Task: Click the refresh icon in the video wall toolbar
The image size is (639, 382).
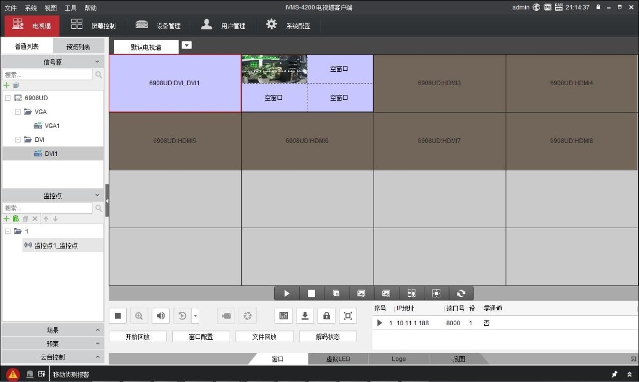Action: pyautogui.click(x=461, y=293)
